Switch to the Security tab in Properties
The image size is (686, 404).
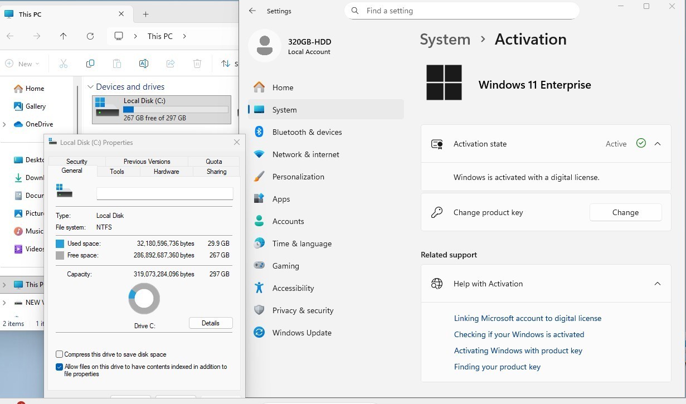pos(77,162)
